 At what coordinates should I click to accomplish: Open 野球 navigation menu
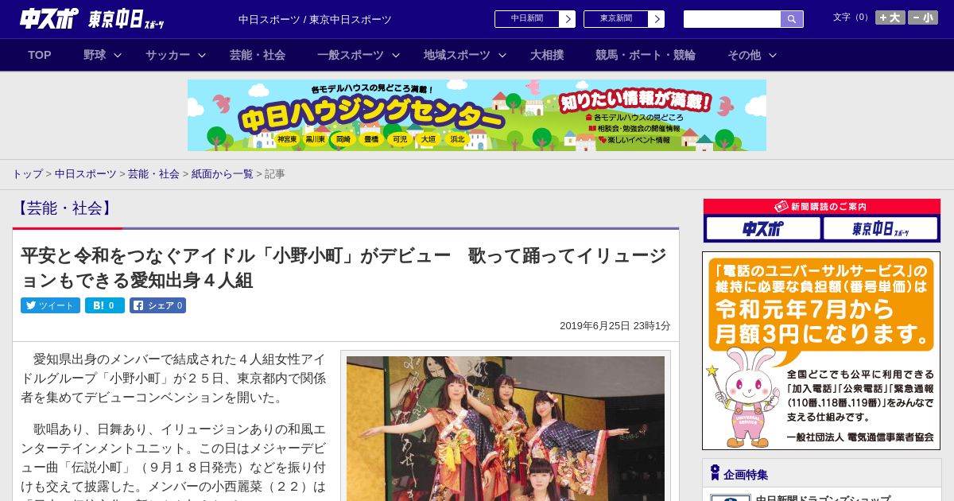coord(95,55)
